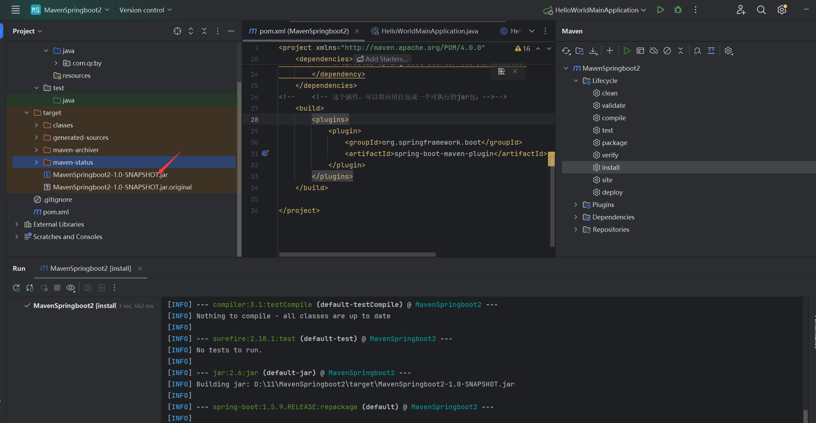Run the selected Maven goal
This screenshot has height=423, width=816.
tap(627, 51)
